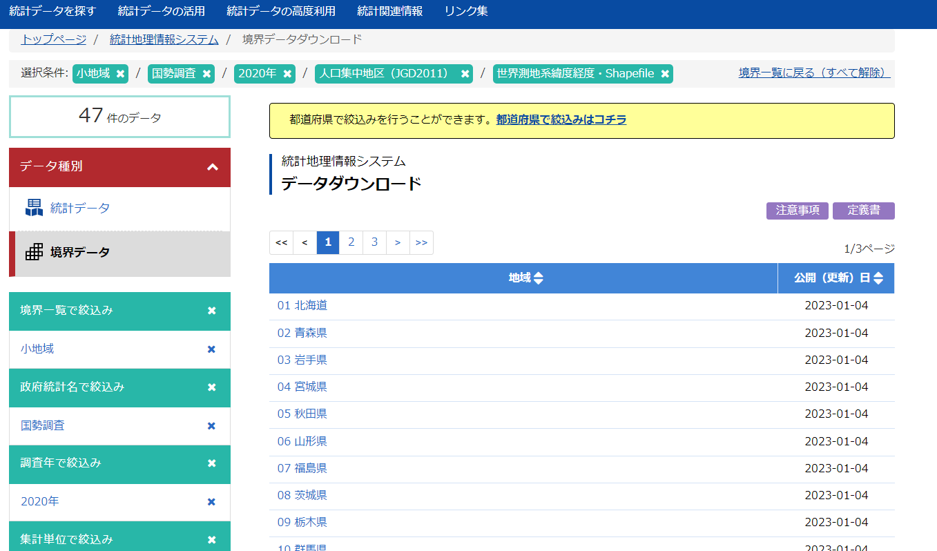The height and width of the screenshot is (551, 937).
Task: Click the 2023-01-04 date for 栃木県
Action: (x=836, y=523)
